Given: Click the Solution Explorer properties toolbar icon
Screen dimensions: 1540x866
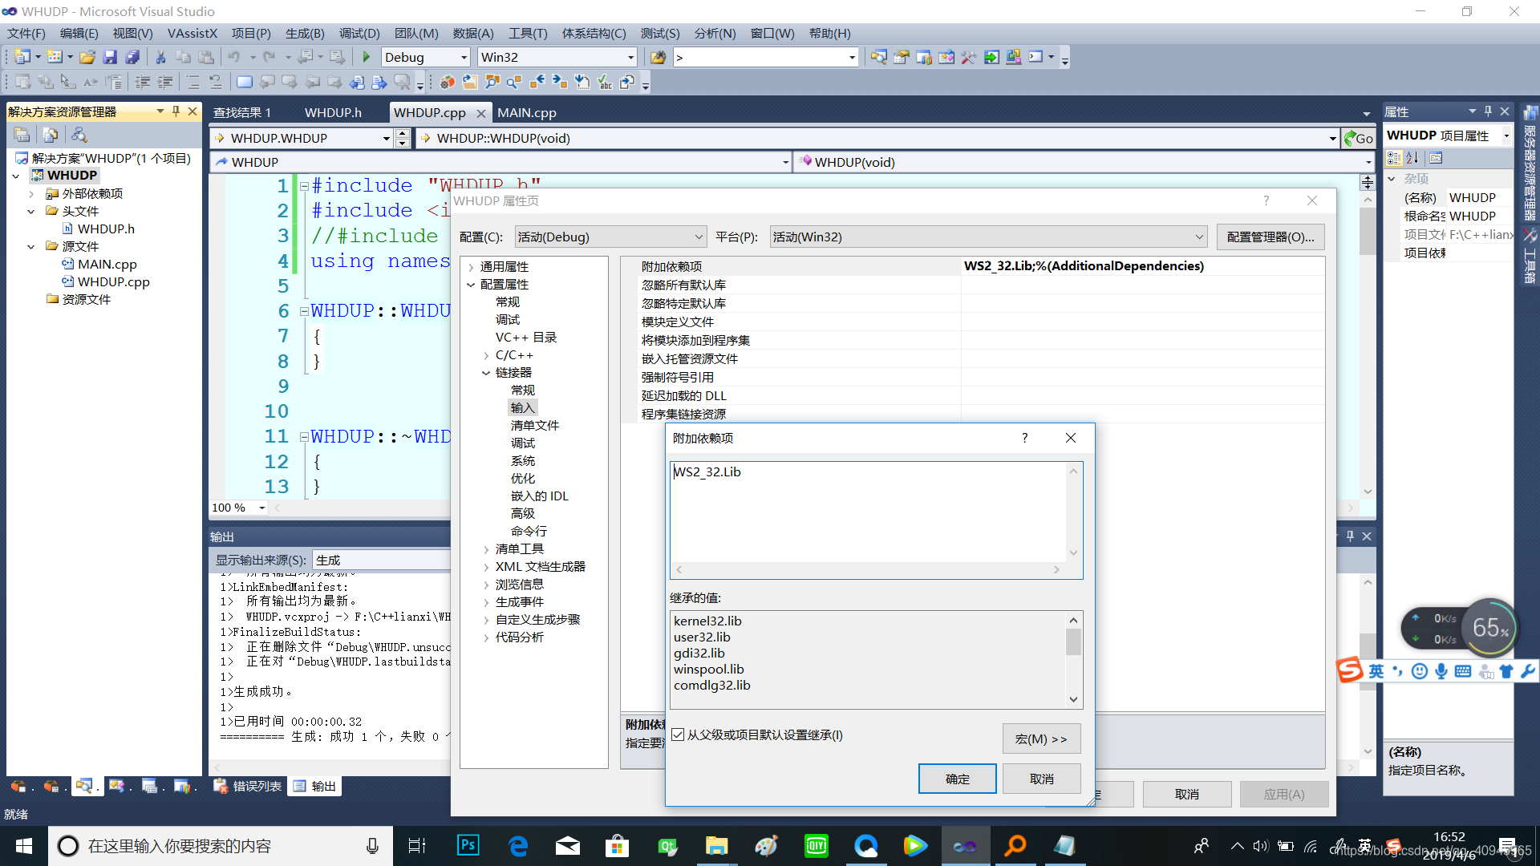Looking at the screenshot, I should (x=22, y=135).
